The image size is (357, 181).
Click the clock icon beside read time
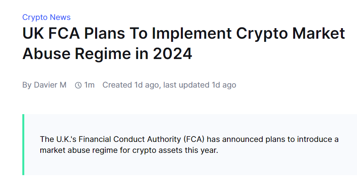[78, 85]
